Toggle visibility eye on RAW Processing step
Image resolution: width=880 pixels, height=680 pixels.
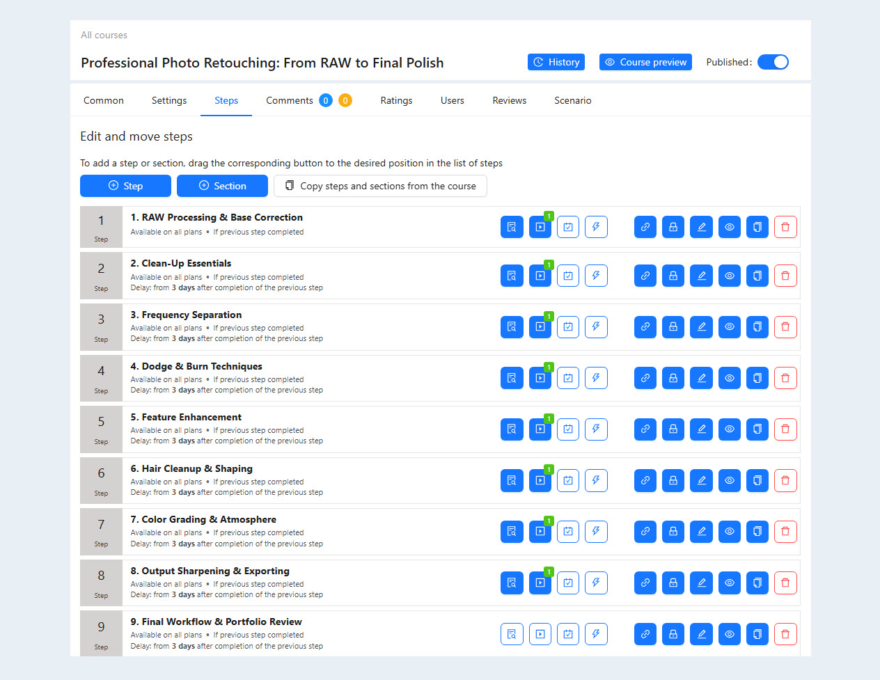click(x=730, y=227)
